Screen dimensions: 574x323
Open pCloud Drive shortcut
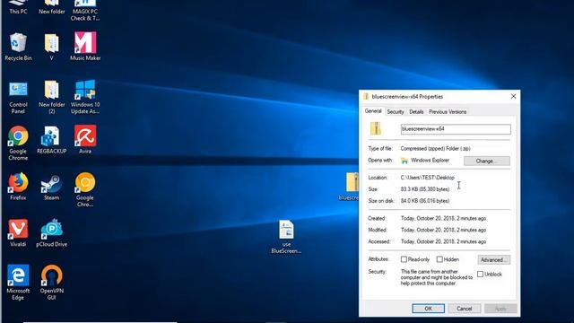click(52, 233)
